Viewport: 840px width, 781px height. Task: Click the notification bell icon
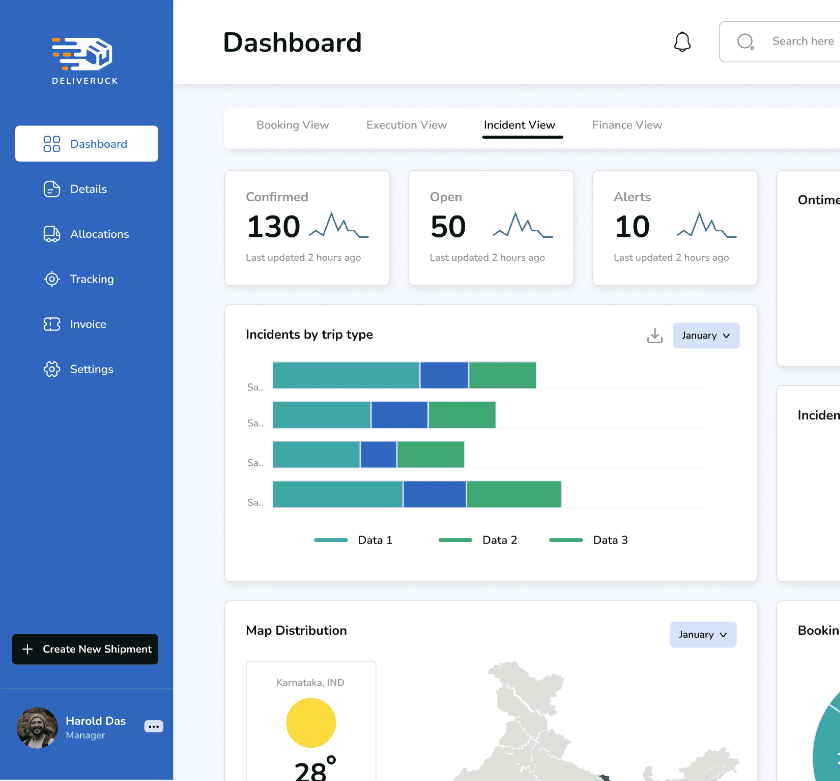pos(682,42)
